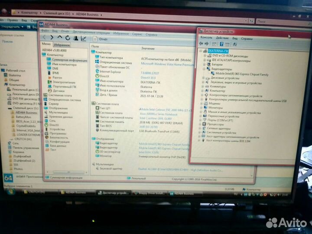Select Датчики in the AIDA64 menu tree
Viewport: 312px width, 234px height.
click(59, 91)
